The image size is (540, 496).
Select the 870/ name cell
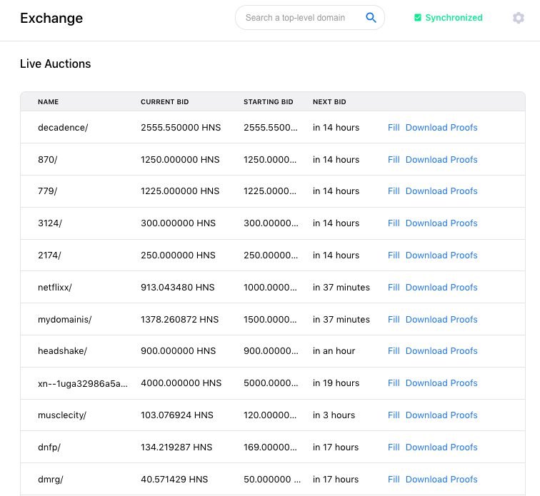48,159
